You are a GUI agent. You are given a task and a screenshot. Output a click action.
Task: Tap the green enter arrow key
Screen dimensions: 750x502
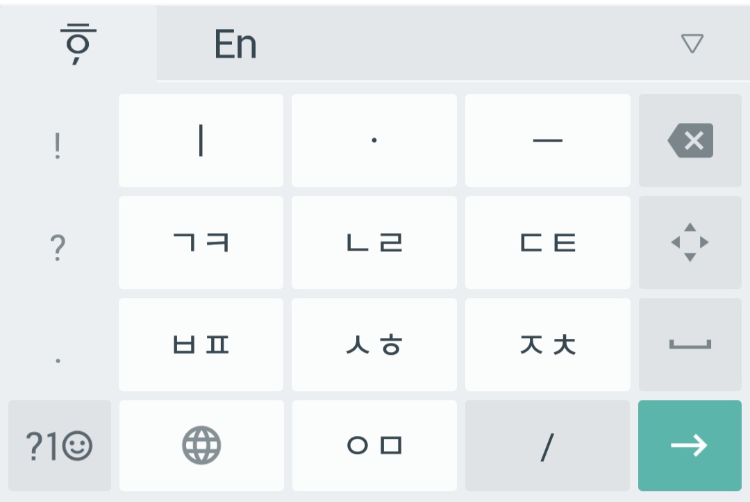click(690, 445)
